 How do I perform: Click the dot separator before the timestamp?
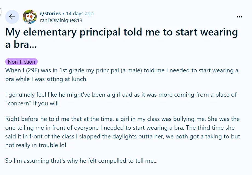(x=63, y=14)
